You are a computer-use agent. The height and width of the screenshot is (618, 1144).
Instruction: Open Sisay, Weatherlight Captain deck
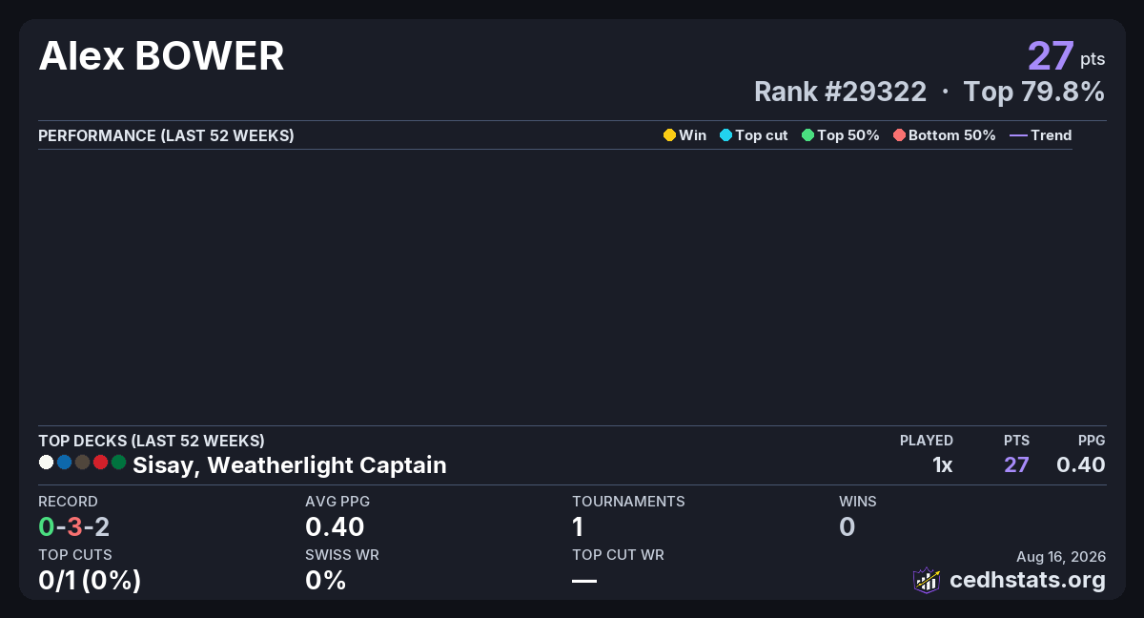290,465
